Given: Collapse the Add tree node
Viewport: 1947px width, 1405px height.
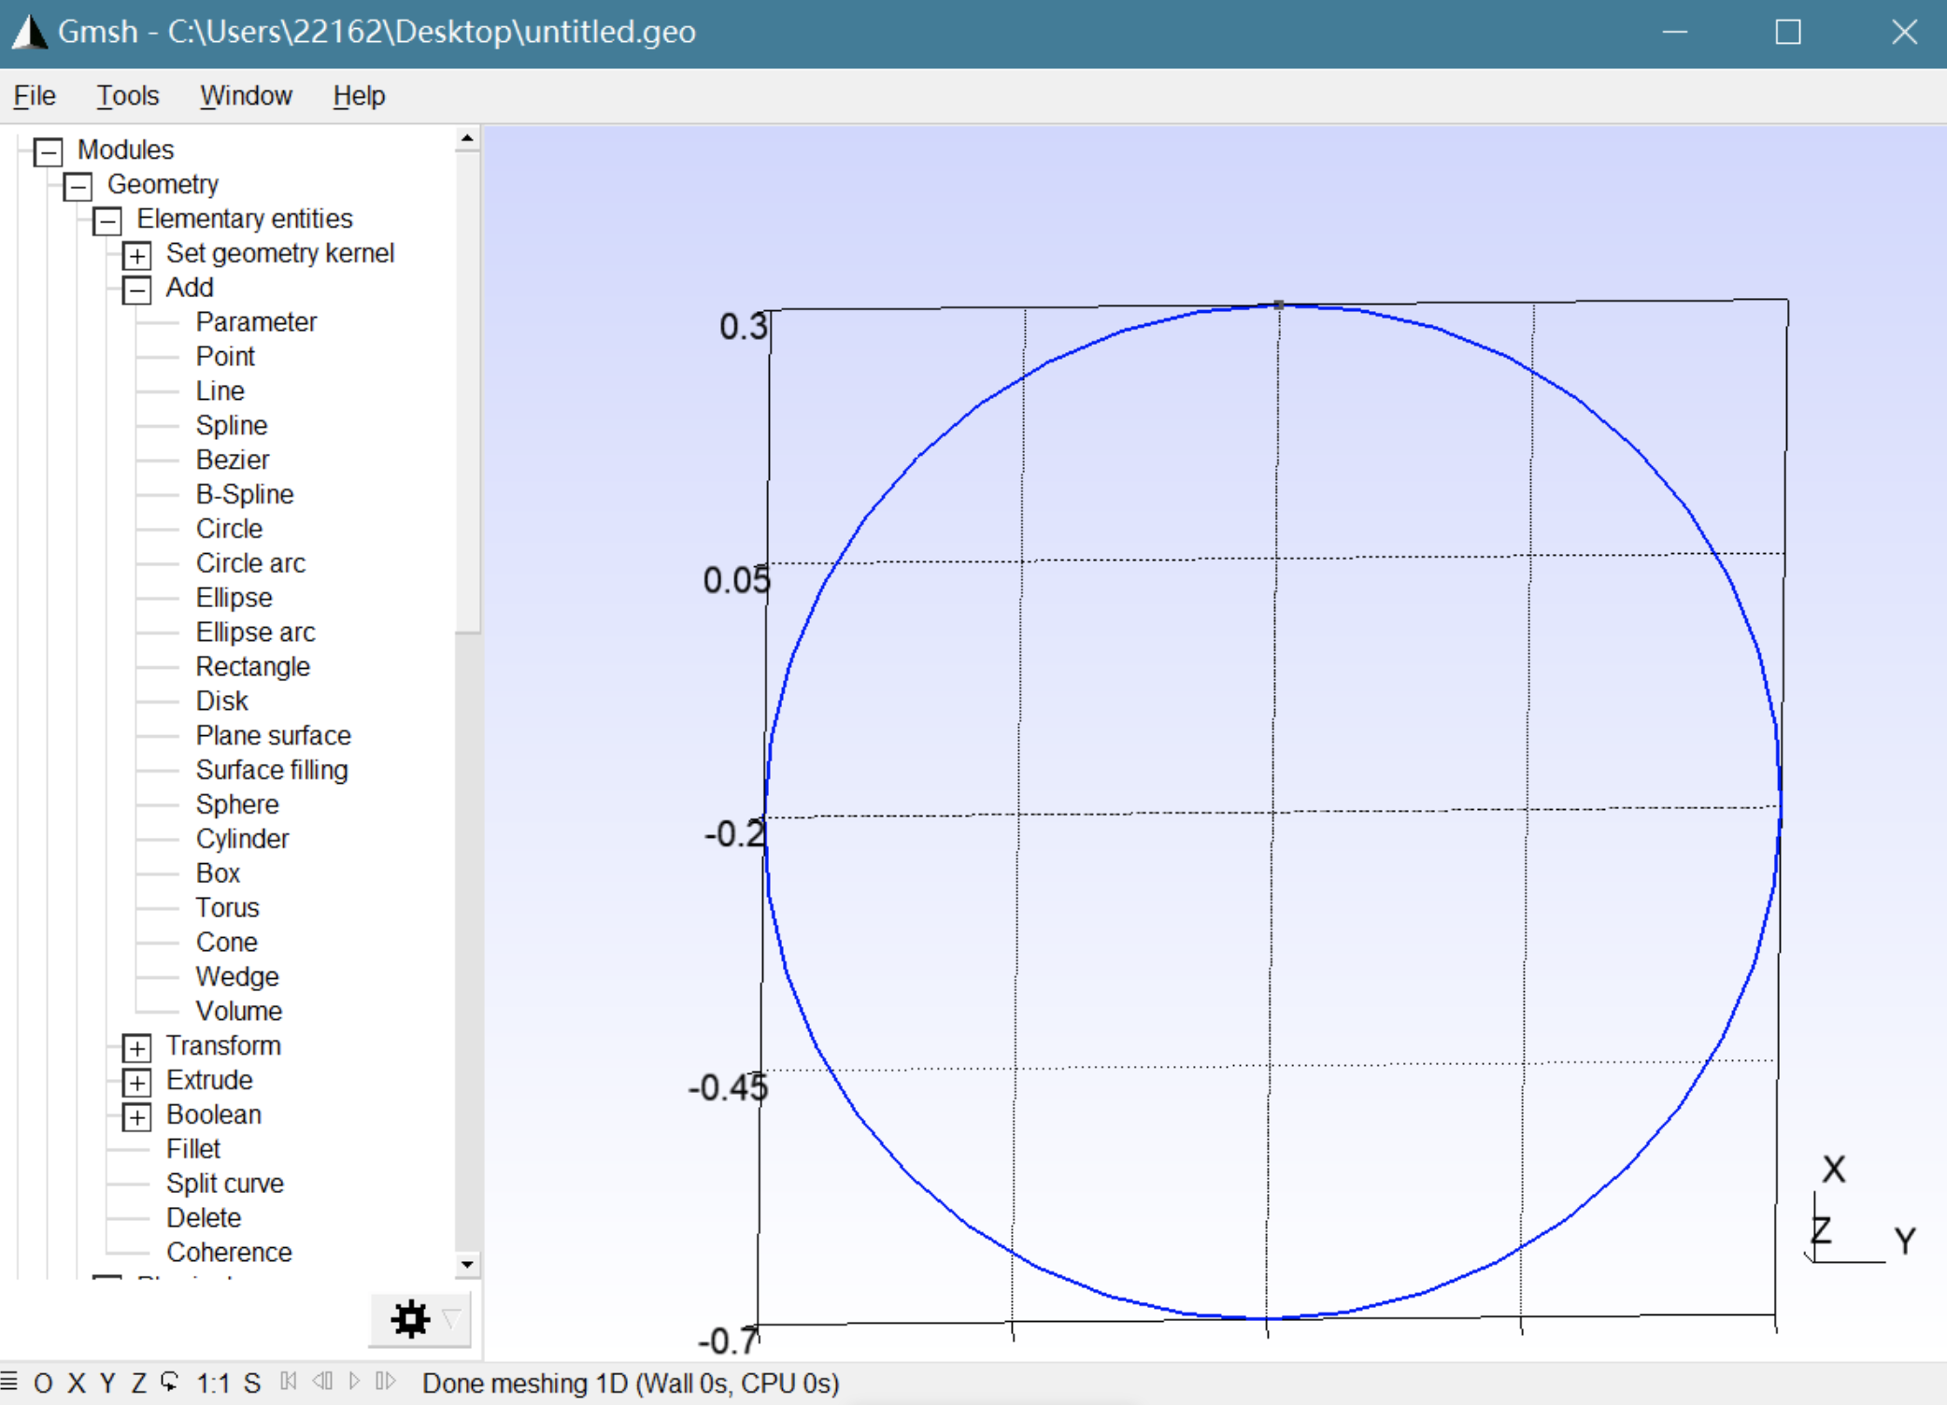Looking at the screenshot, I should 136,290.
